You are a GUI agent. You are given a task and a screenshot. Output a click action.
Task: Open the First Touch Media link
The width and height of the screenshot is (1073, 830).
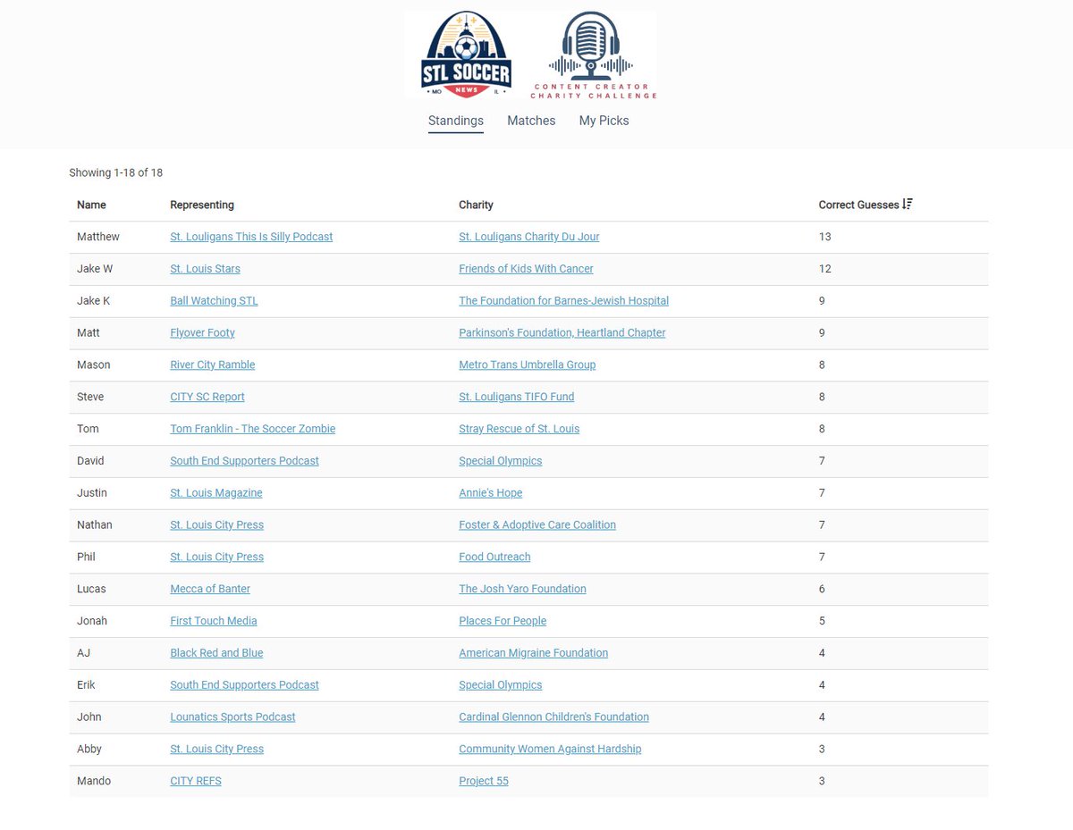[214, 621]
